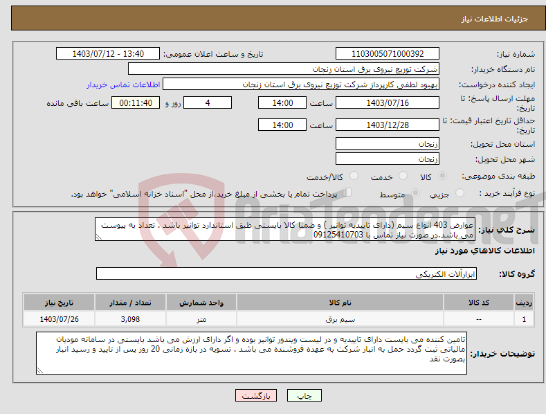Click the need date cell 1403/07/26
The image size is (546, 414).
click(x=60, y=319)
